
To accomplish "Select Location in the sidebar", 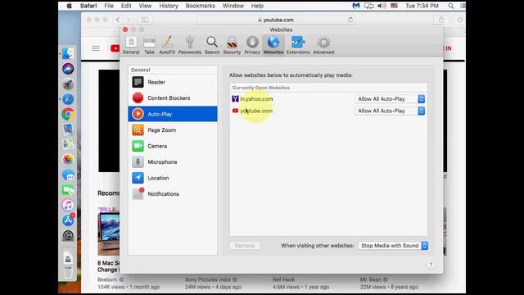I will [x=173, y=178].
